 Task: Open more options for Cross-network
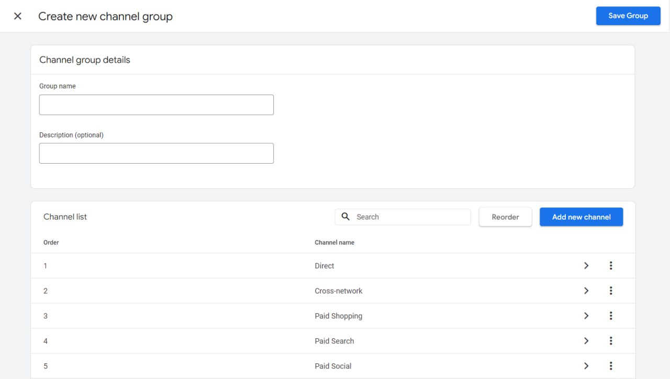611,291
